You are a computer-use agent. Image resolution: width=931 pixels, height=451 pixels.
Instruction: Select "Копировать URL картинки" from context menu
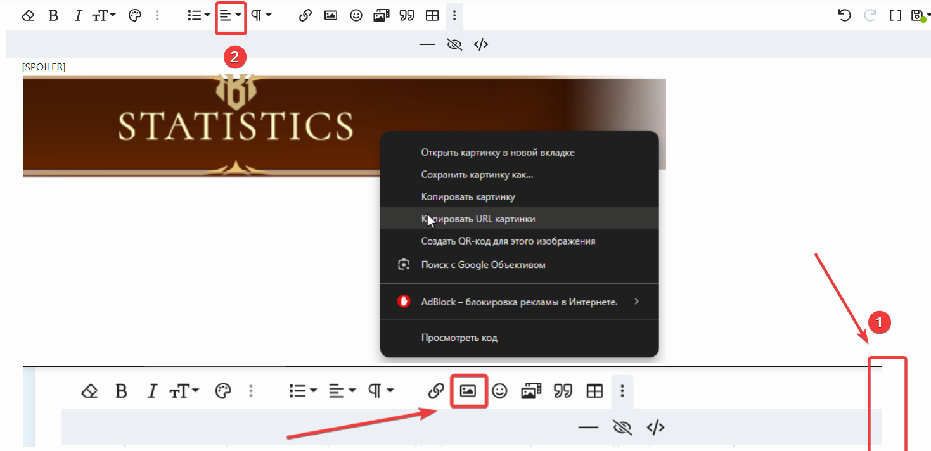click(478, 219)
